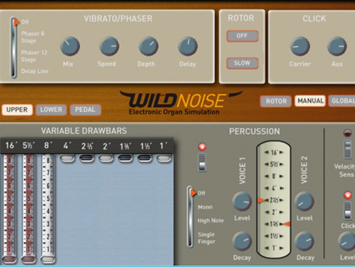Click the Voice 2 Decay knob
This screenshot has height=267, width=355.
pyautogui.click(x=304, y=241)
